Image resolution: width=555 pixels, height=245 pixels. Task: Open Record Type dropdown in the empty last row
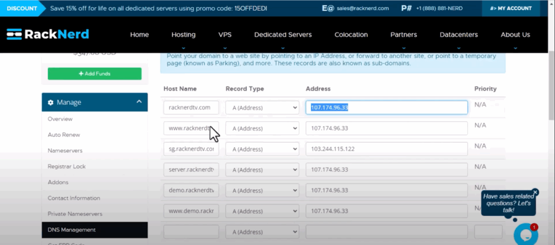[262, 232]
